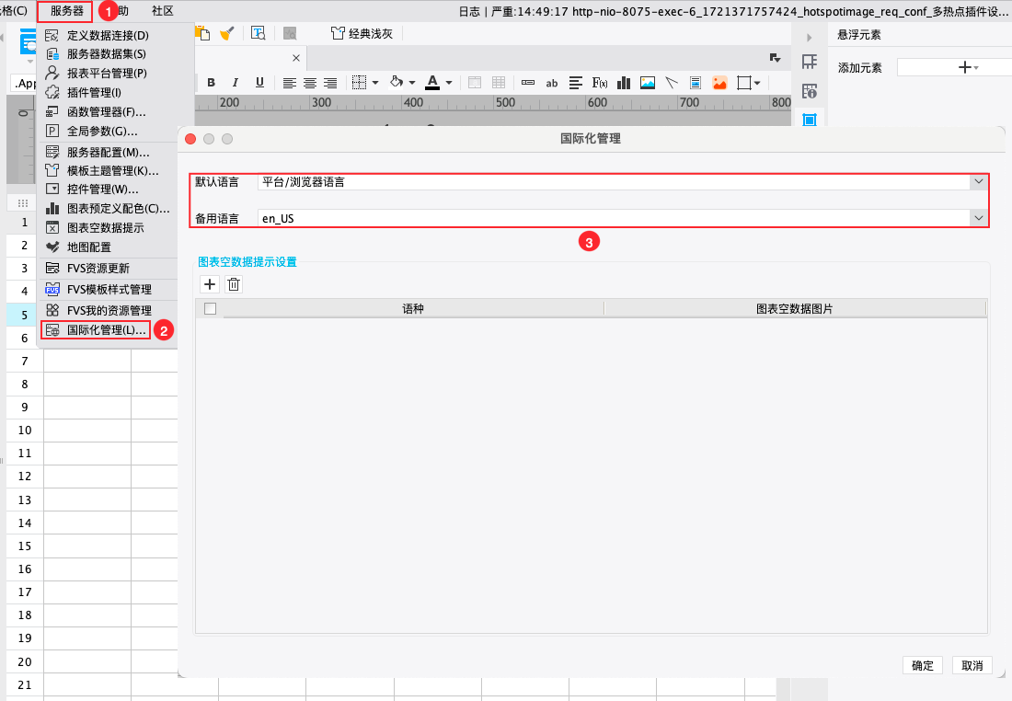Insert rich text cell element

click(x=576, y=83)
